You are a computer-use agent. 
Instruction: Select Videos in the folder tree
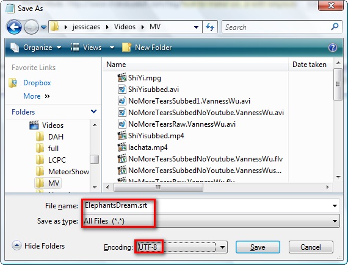click(53, 125)
